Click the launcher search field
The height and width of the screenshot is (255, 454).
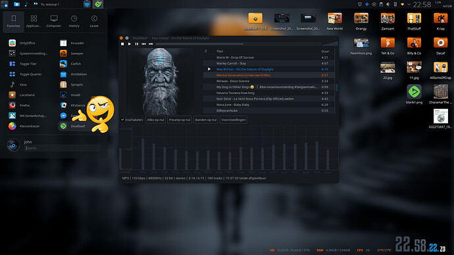[x=63, y=148]
